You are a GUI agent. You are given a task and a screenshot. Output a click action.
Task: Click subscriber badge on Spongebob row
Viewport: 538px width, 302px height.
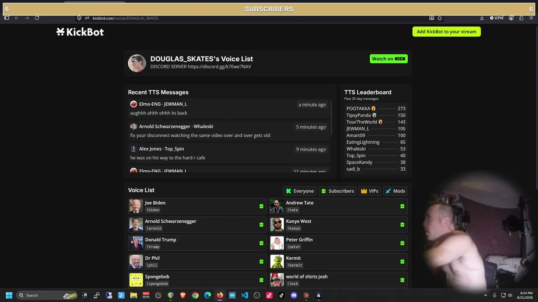coord(261,280)
